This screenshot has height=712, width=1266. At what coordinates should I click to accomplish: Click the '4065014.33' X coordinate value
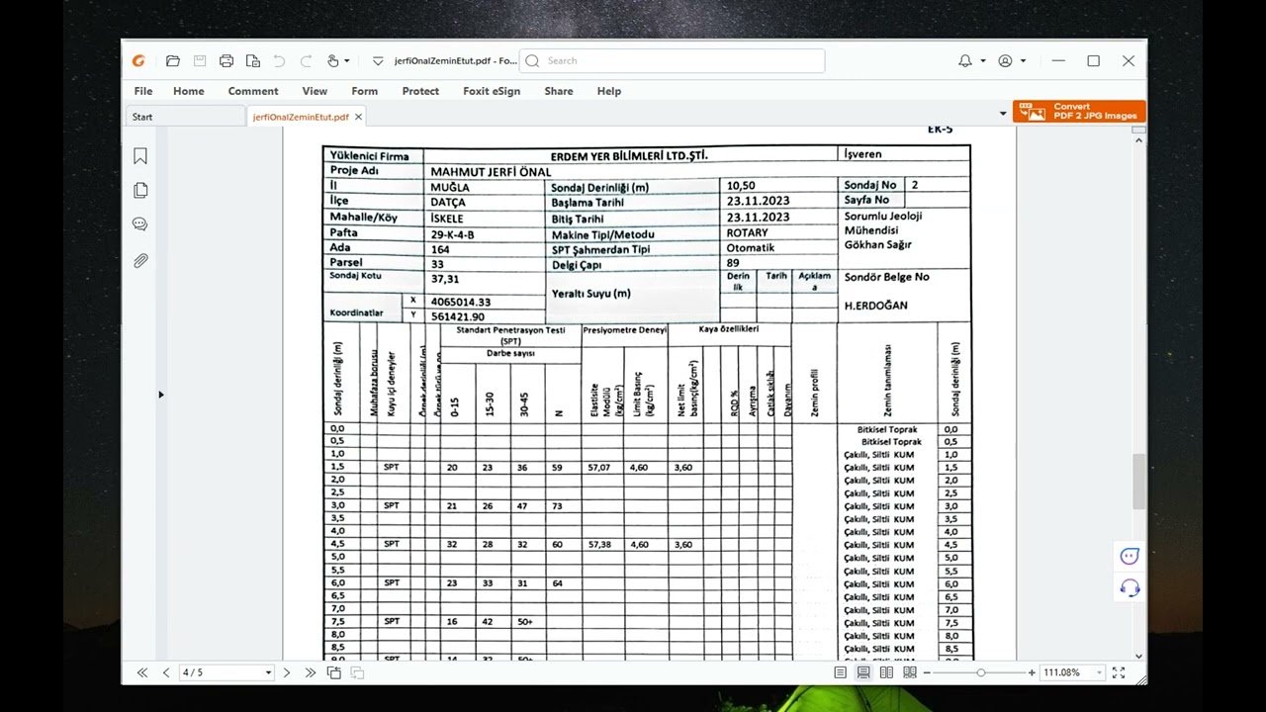coord(461,302)
